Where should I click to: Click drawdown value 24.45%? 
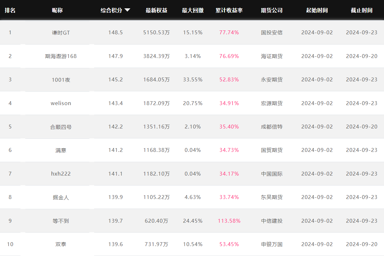(x=193, y=221)
